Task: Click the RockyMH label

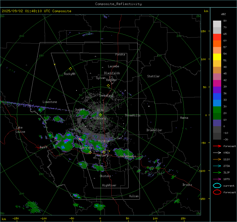Action: point(70,74)
